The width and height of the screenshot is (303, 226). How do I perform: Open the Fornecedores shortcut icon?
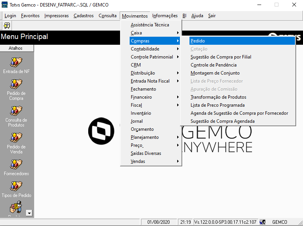16,164
